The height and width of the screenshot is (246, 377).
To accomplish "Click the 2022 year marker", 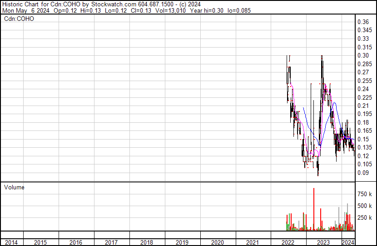I will [288, 242].
